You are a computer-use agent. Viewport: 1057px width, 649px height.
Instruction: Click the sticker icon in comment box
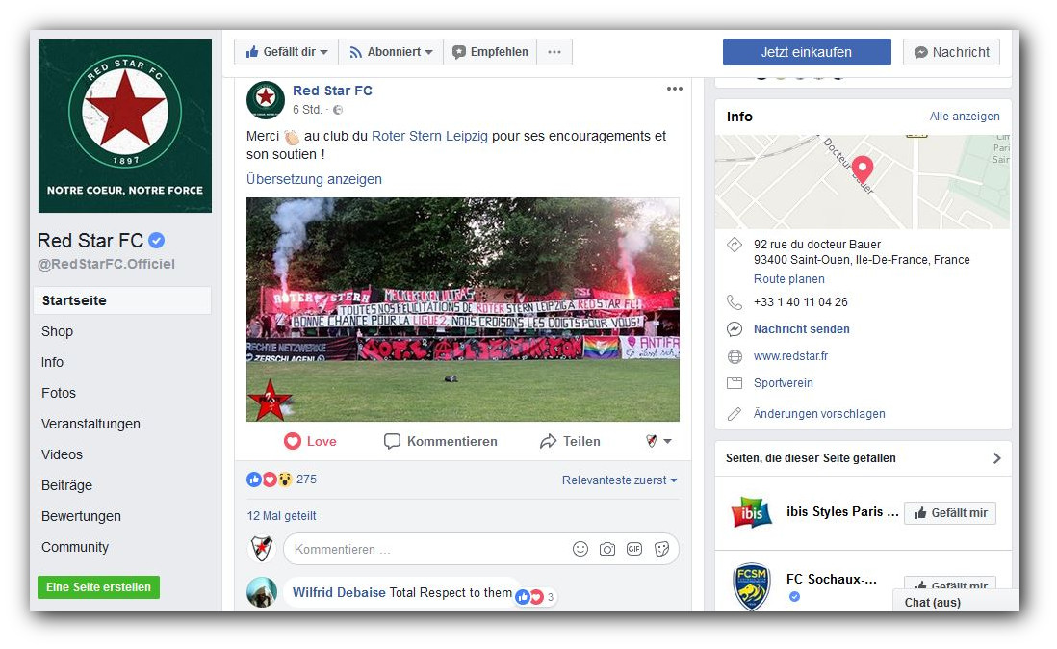click(x=661, y=549)
